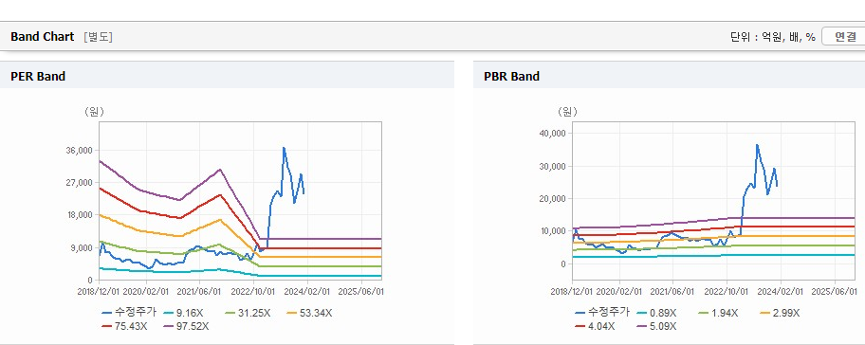Click the 18,000 y-axis label in PER chart
Image resolution: width=865 pixels, height=345 pixels.
pyautogui.click(x=80, y=215)
